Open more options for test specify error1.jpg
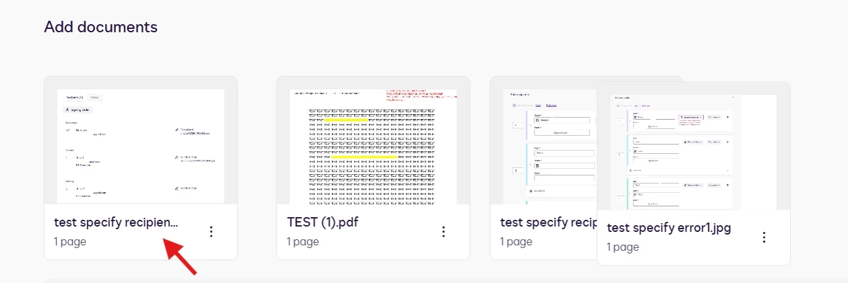Screen dimensions: 848x283 coord(764,237)
